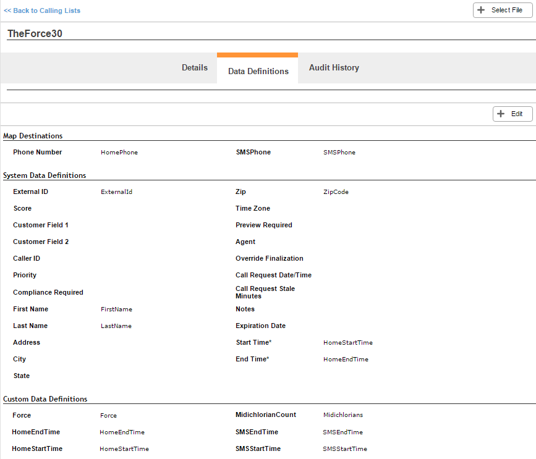
Task: Click the Time Zone label
Action: point(253,208)
